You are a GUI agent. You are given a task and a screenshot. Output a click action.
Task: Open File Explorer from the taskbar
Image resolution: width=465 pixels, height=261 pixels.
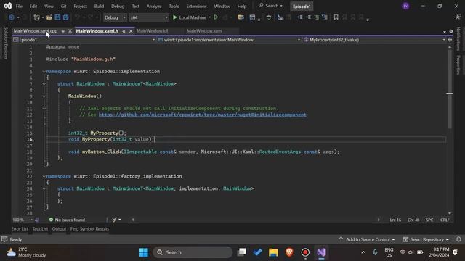[273, 252]
